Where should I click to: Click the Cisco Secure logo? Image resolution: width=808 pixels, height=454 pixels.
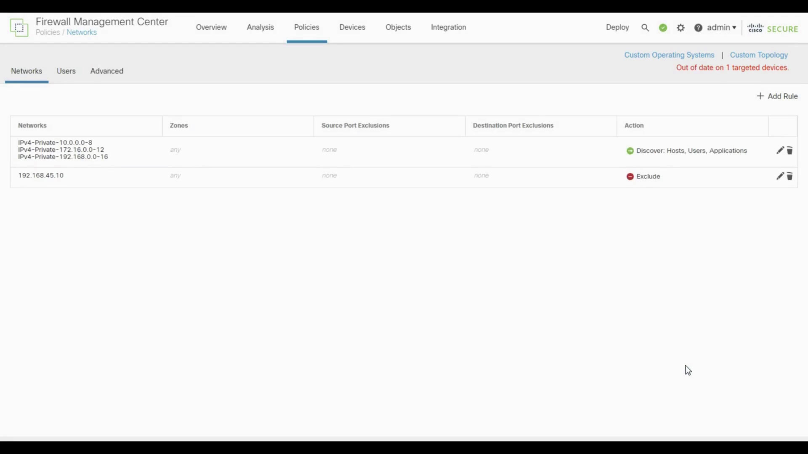tap(773, 28)
